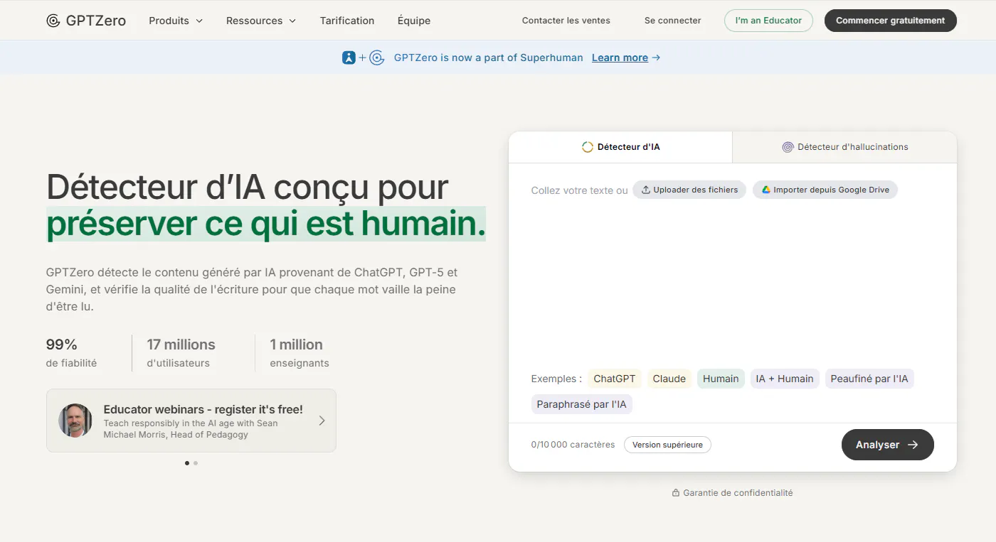This screenshot has height=542, width=996.
Task: Open the Équipe menu item
Action: [x=414, y=21]
